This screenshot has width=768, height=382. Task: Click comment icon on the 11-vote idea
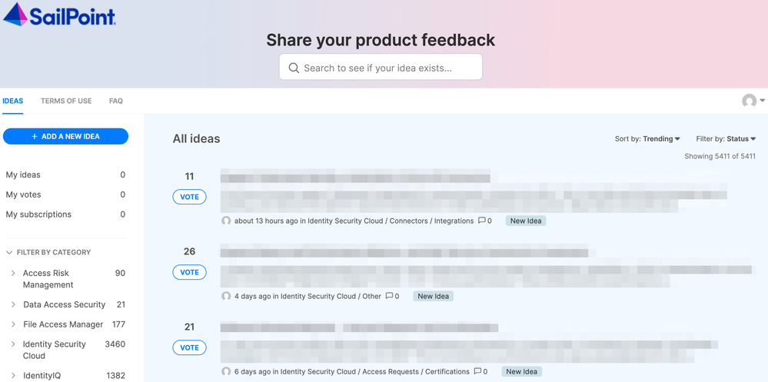click(482, 221)
